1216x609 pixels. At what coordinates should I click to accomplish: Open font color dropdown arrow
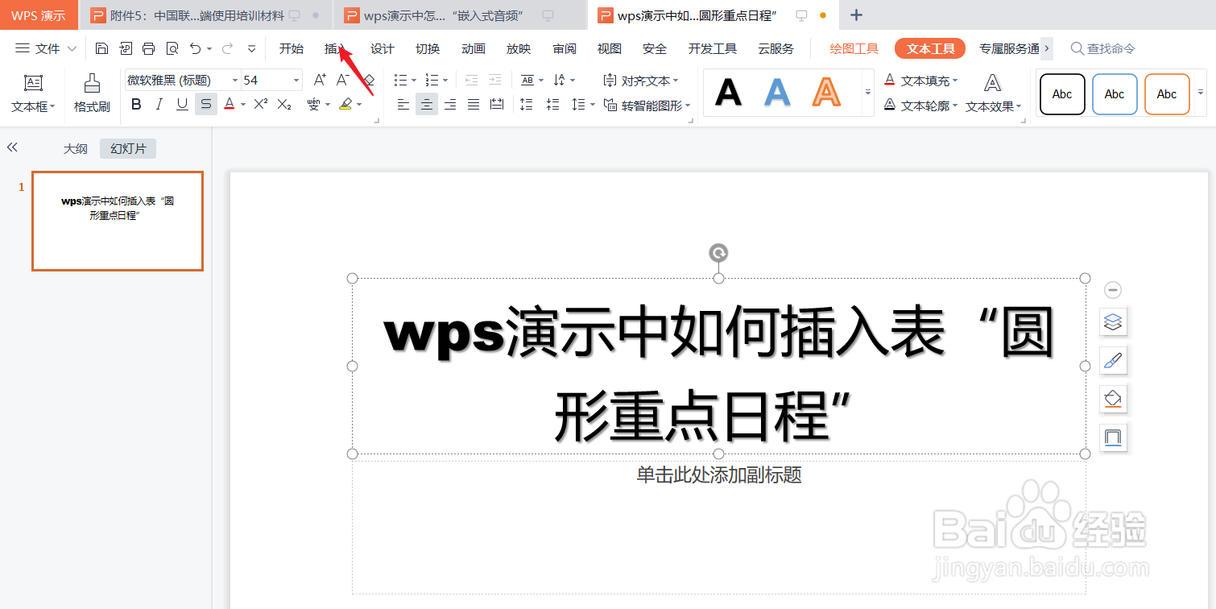(x=243, y=105)
